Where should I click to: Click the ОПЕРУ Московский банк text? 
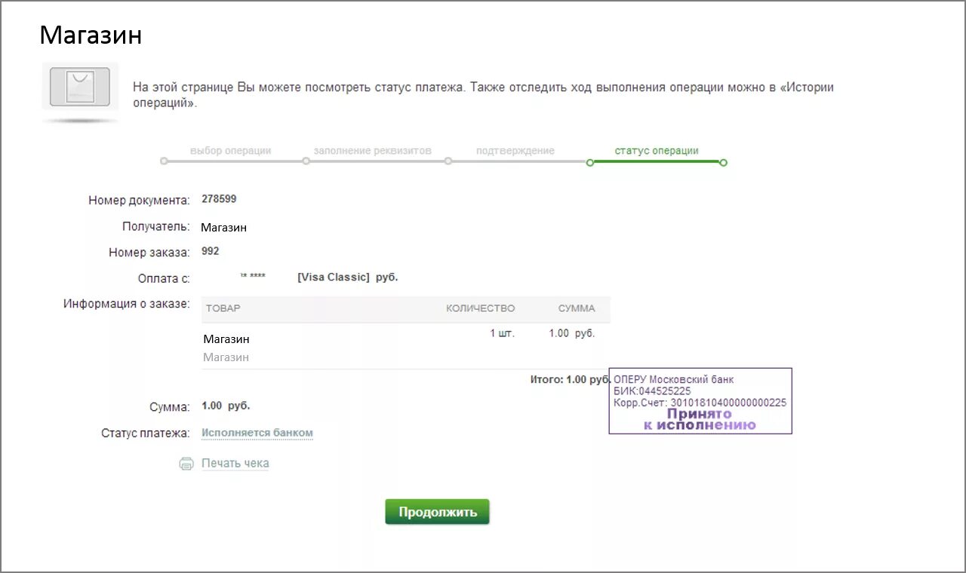(x=674, y=379)
